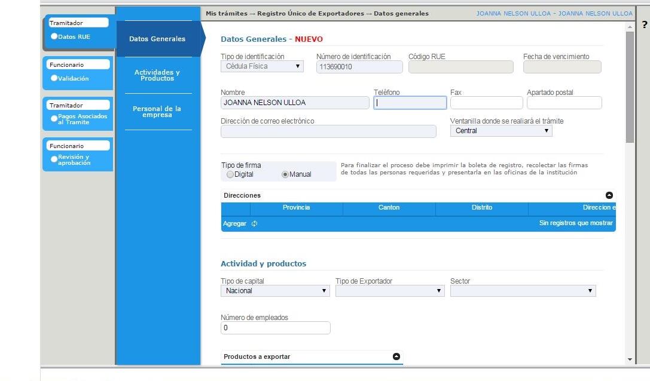Screen dimensions: 650x381
Task: Click Agregar to add an address
Action: (x=234, y=223)
